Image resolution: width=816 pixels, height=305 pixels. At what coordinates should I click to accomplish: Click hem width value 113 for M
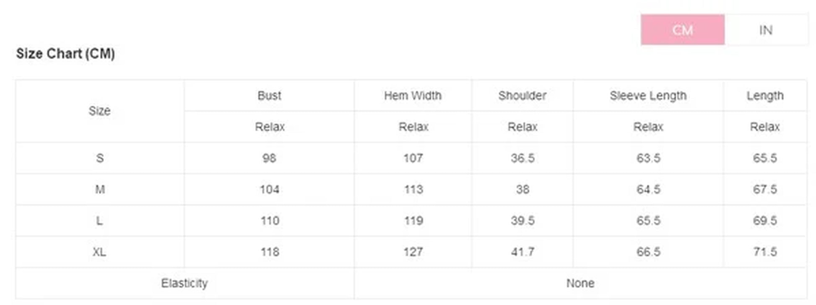click(413, 190)
